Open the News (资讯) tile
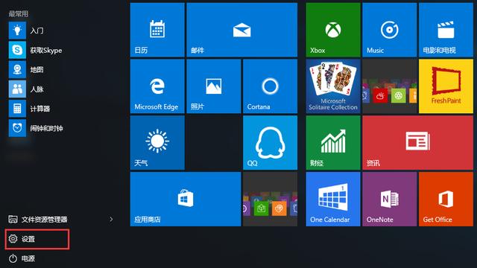The height and width of the screenshot is (268, 477). point(417,143)
